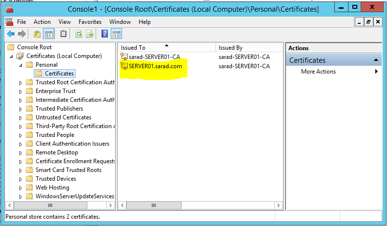Screen dimensions: 388x226
Task: Expand the Trusted Publishers node
Action: pyautogui.click(x=21, y=109)
